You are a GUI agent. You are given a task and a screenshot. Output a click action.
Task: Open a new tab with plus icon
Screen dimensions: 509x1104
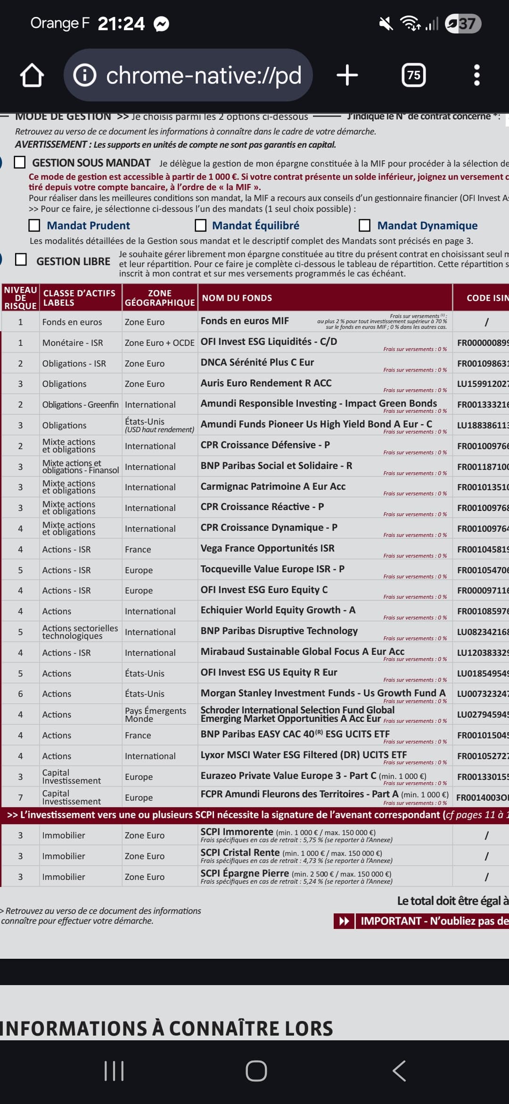point(347,75)
